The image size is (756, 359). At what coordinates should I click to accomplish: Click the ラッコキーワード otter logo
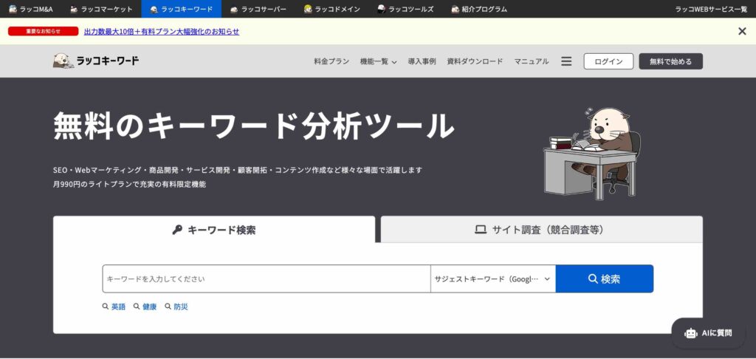coord(96,61)
